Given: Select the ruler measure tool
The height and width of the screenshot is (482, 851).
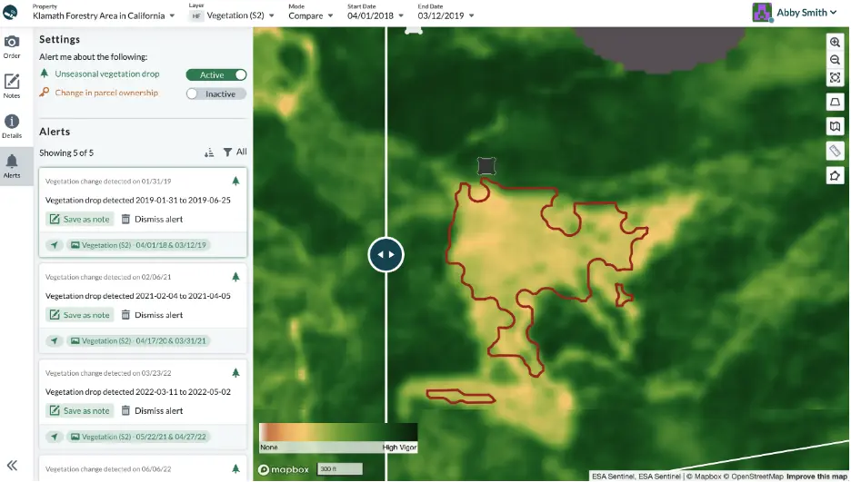Looking at the screenshot, I should pos(835,151).
